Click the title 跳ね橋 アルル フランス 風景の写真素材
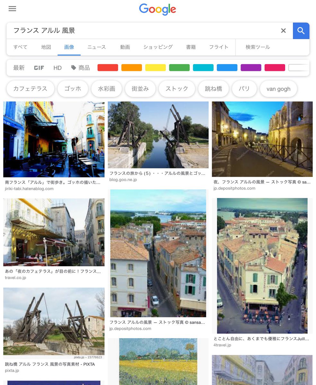316x385 pixels. click(50, 364)
